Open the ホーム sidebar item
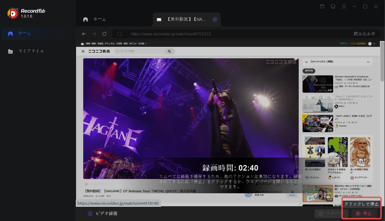 coord(38,34)
